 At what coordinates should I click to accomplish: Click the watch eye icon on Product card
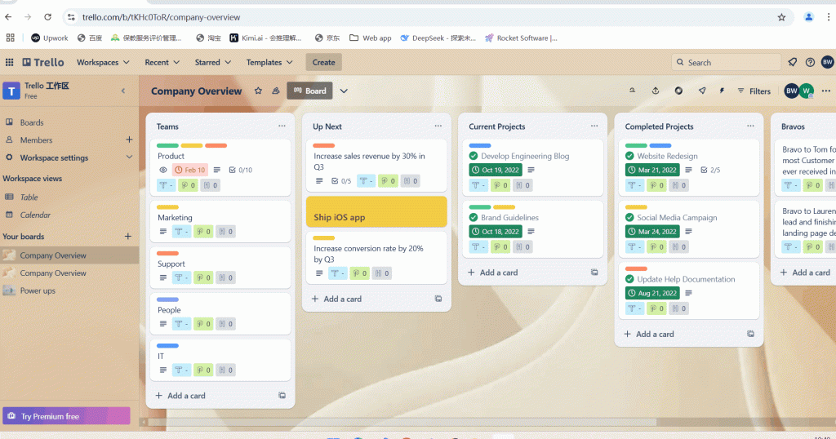(x=163, y=170)
